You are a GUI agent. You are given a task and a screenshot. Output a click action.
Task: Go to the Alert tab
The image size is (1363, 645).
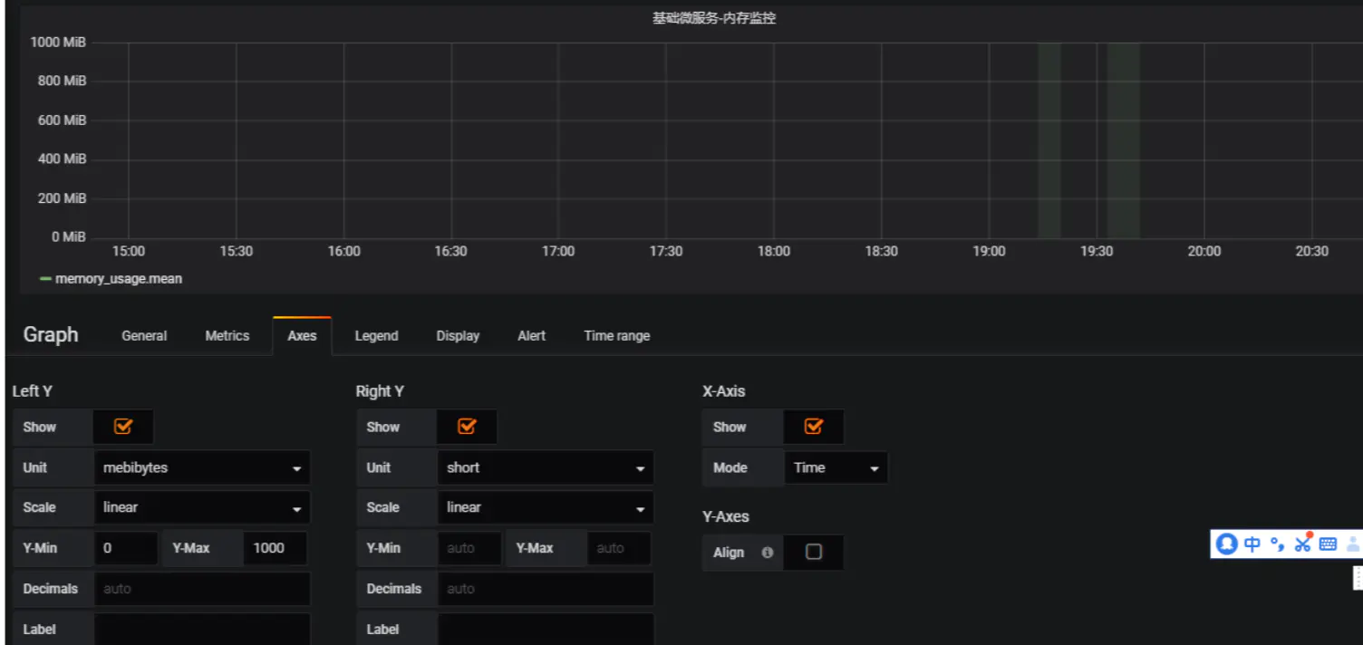pos(531,335)
